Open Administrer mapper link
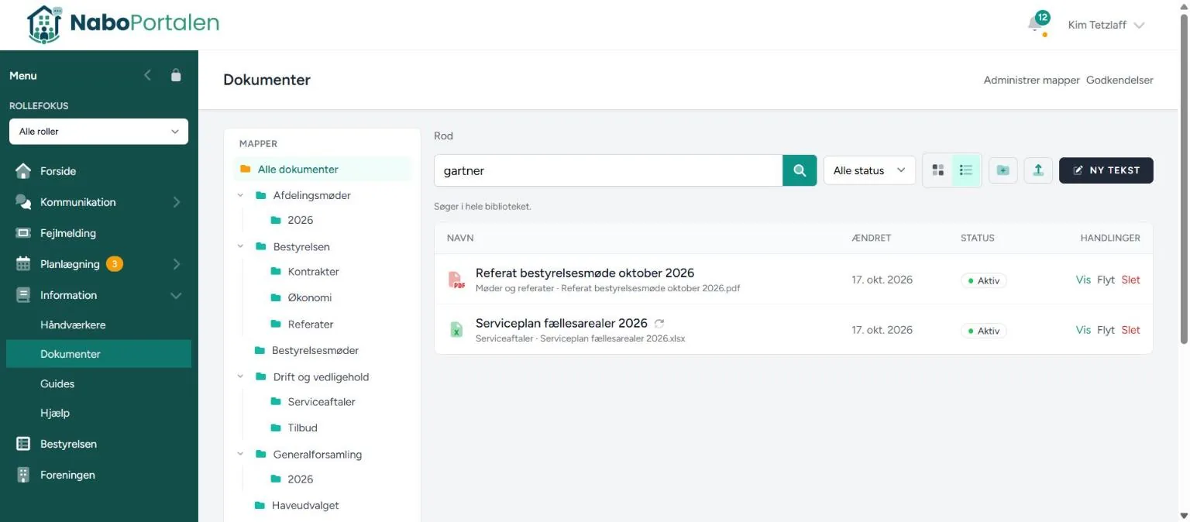Screen dimensions: 1190x522 pyautogui.click(x=1031, y=80)
